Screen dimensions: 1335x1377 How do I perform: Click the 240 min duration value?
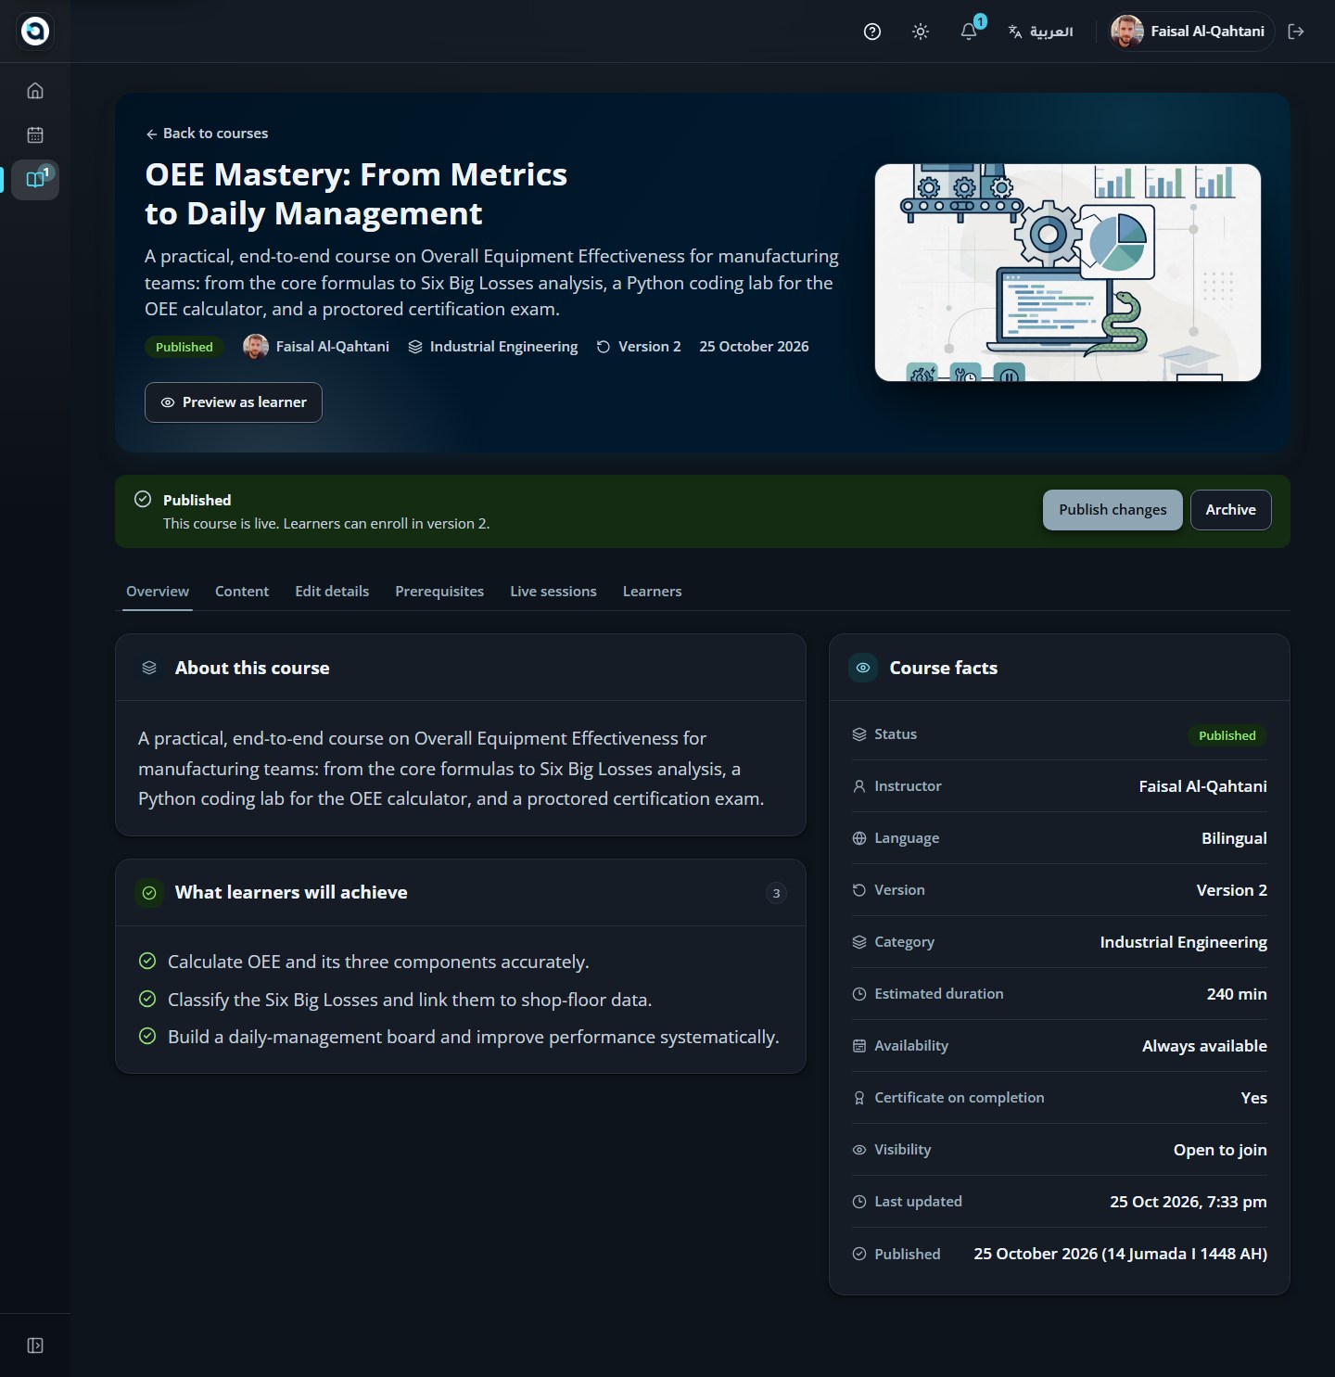pyautogui.click(x=1237, y=994)
